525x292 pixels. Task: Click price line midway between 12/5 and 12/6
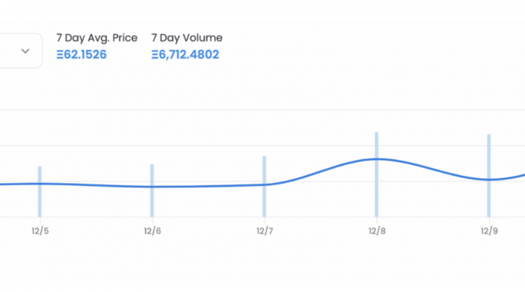[x=96, y=185]
